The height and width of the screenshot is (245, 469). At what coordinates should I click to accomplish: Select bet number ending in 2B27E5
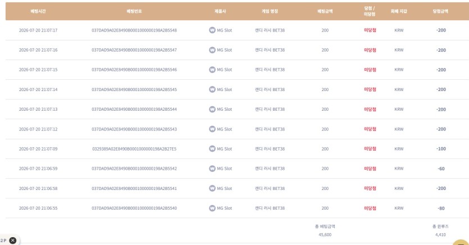tap(134, 149)
